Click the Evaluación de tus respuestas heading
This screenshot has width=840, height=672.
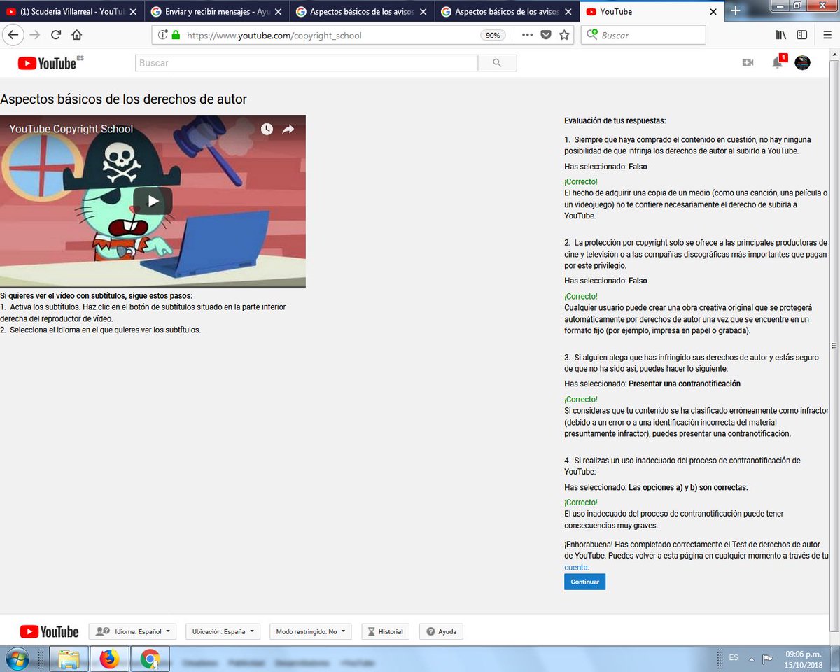[615, 120]
